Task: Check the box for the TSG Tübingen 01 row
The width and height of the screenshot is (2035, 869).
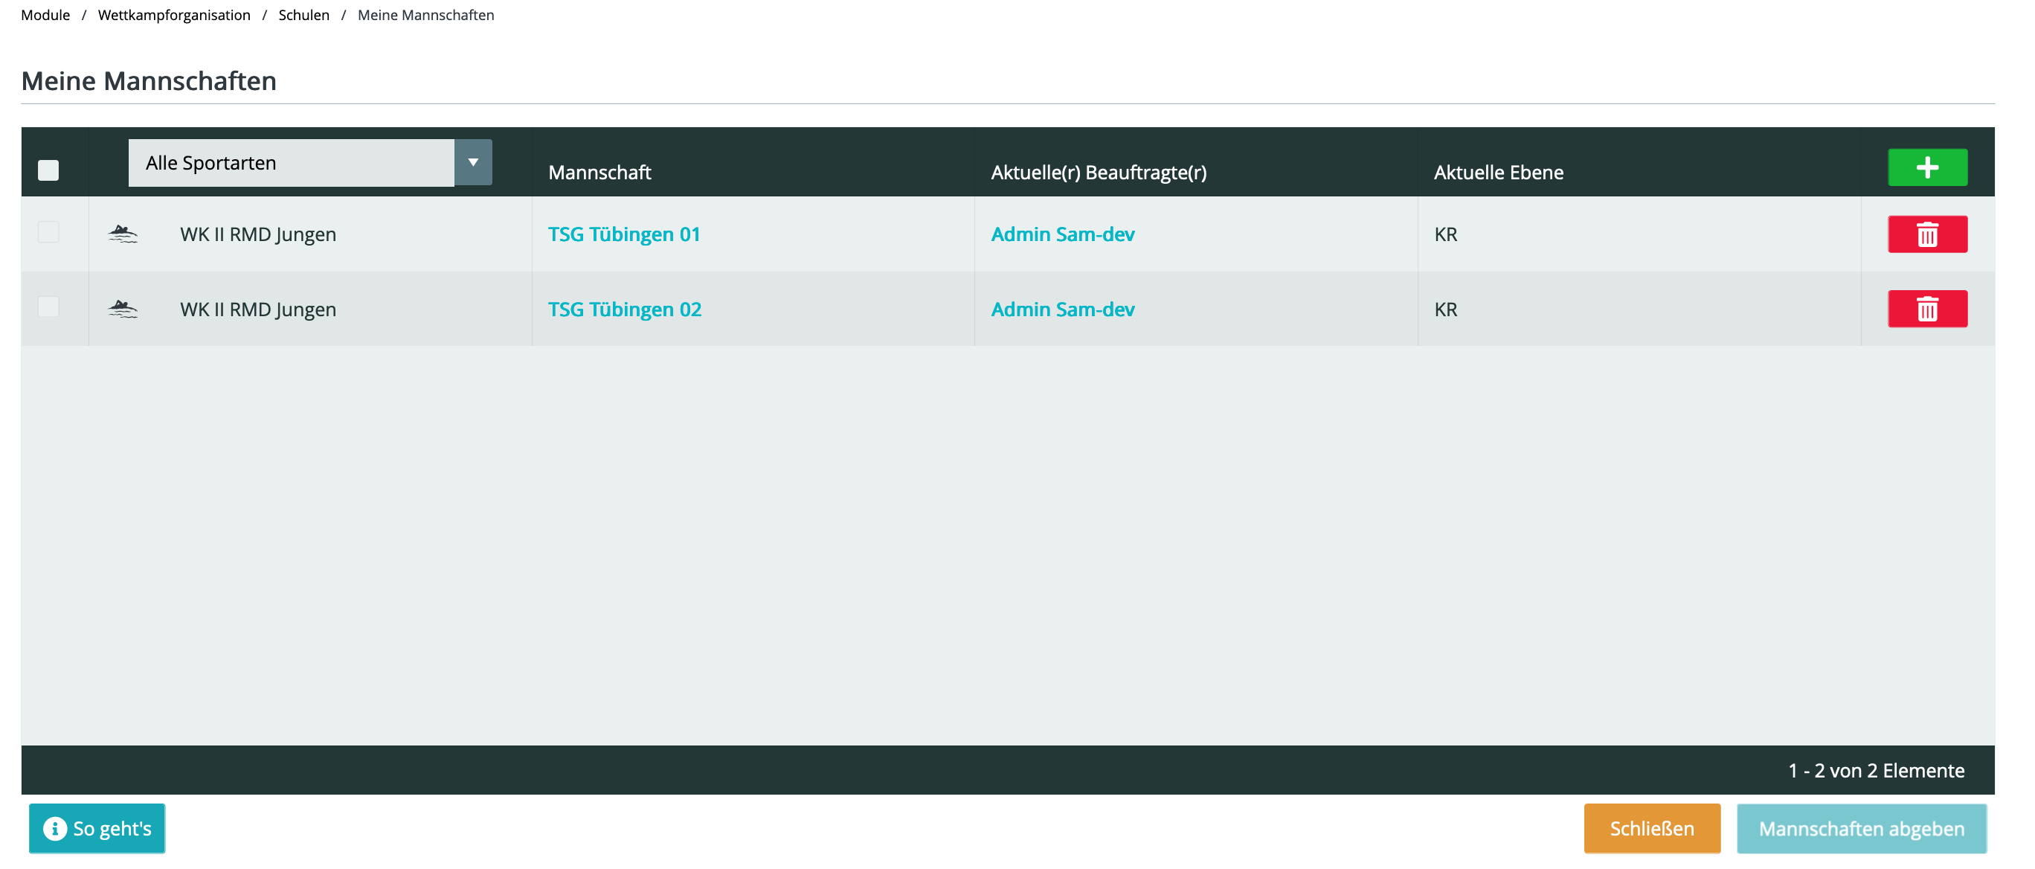Action: [48, 232]
